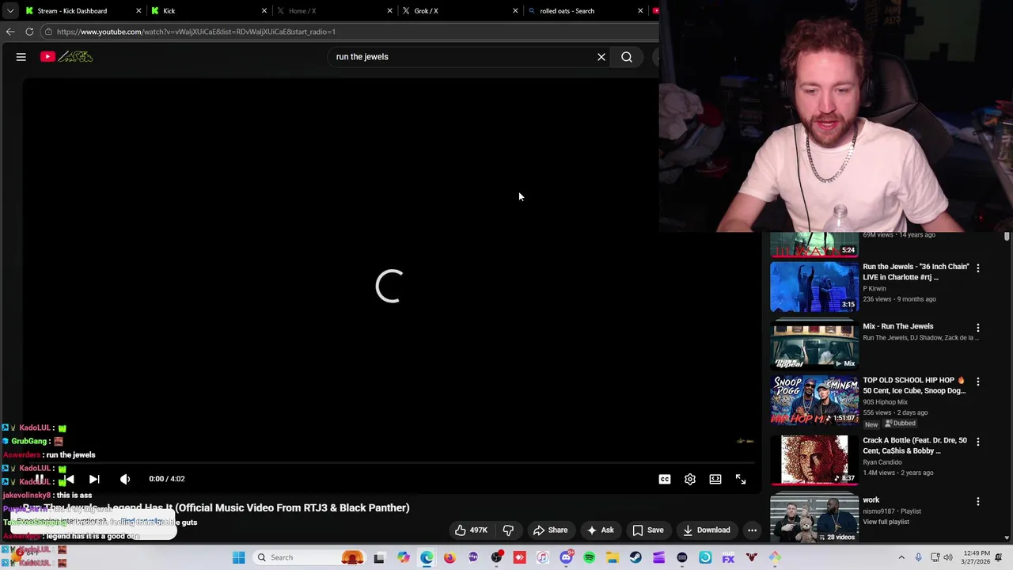
Task: Open the browser tab list dropdown
Action: (9, 11)
